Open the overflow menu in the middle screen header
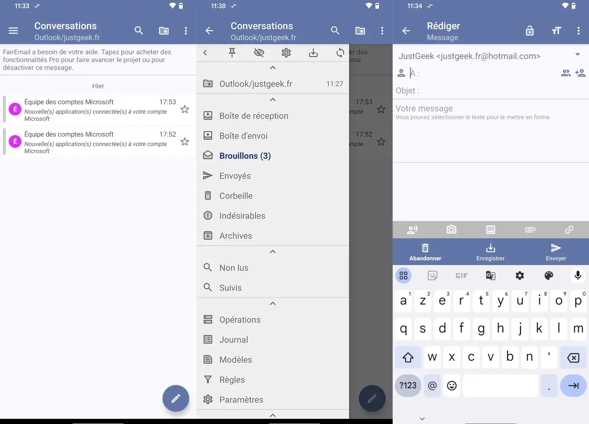Viewport: 589px width, 424px height. point(382,31)
